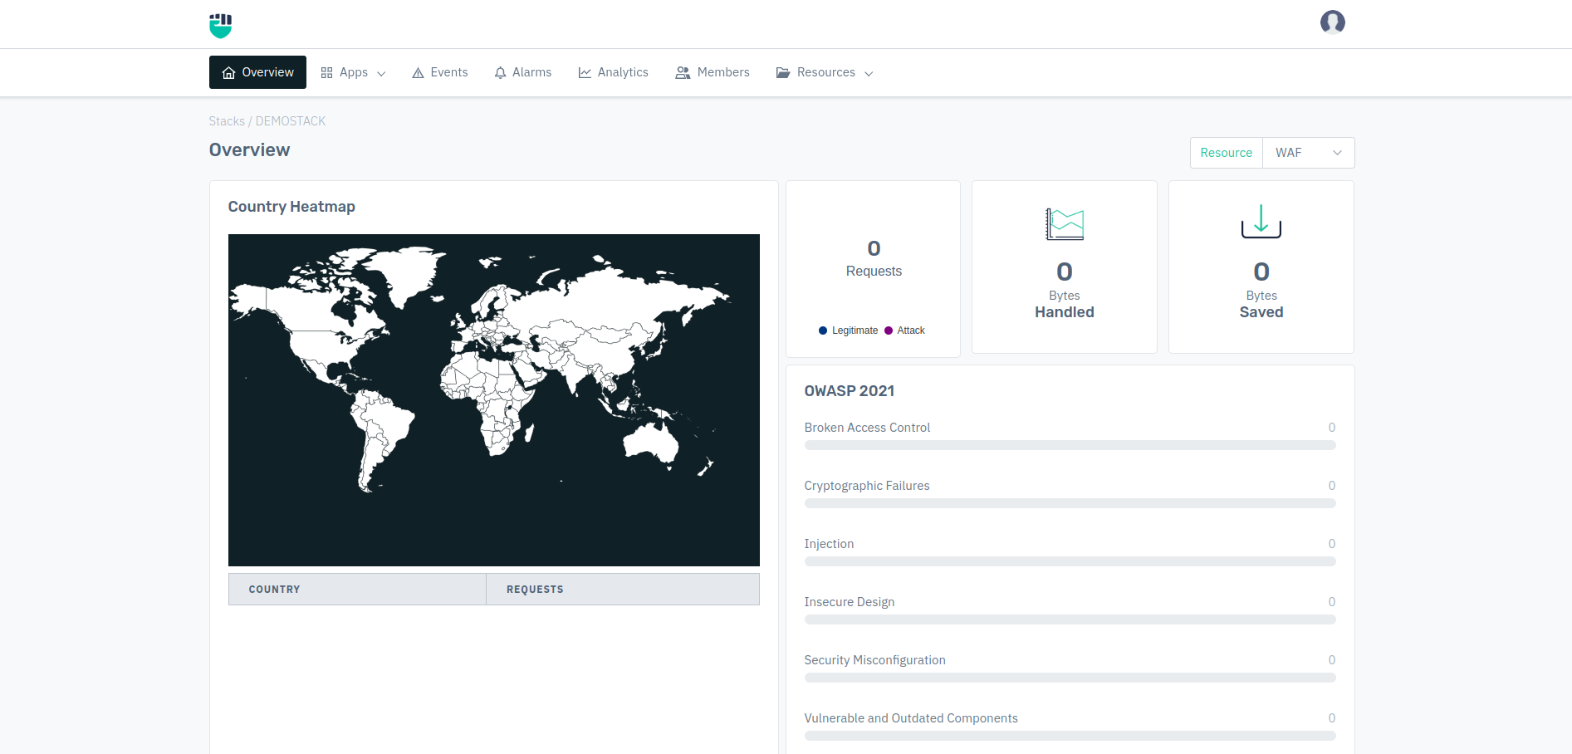The image size is (1572, 754).
Task: Expand the Apps dropdown menu
Action: tap(354, 73)
